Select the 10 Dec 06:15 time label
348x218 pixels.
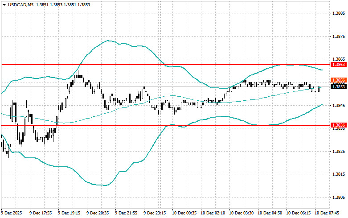pyautogui.click(x=298, y=213)
